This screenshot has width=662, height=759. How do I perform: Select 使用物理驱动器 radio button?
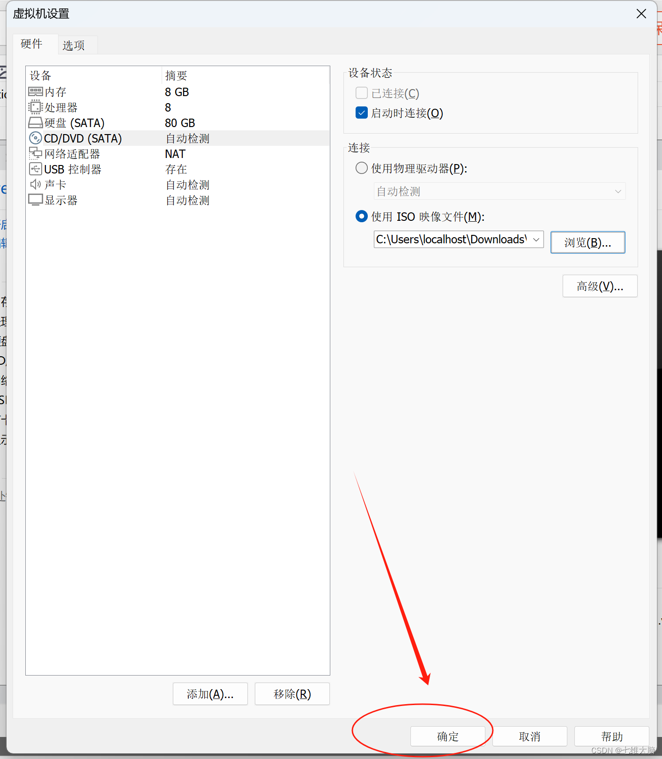tap(362, 168)
